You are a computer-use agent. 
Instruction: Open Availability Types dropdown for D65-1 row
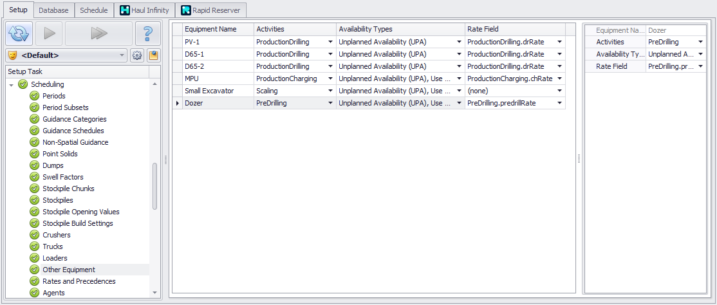tap(459, 55)
